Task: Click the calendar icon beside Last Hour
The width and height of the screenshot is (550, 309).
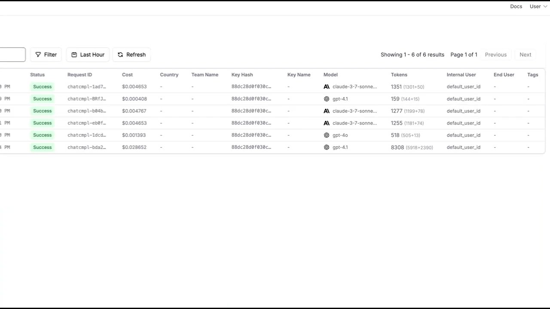Action: pos(74,55)
